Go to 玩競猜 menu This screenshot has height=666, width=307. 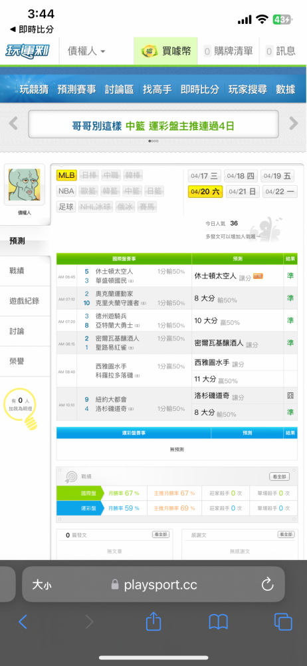34,89
